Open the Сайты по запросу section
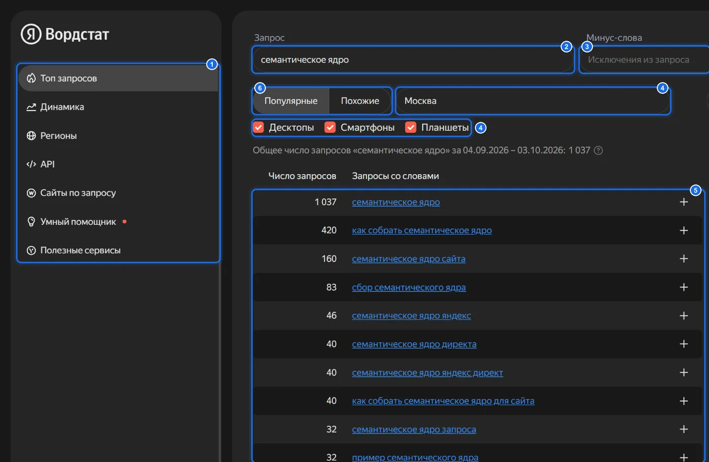This screenshot has width=709, height=462. coord(119,193)
